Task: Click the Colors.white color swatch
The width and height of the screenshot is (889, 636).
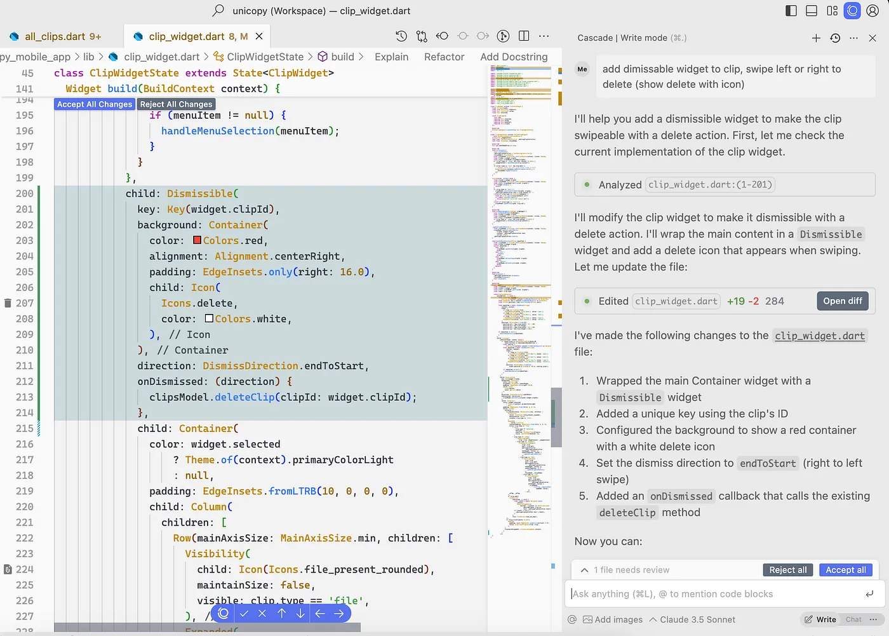Action: [209, 319]
